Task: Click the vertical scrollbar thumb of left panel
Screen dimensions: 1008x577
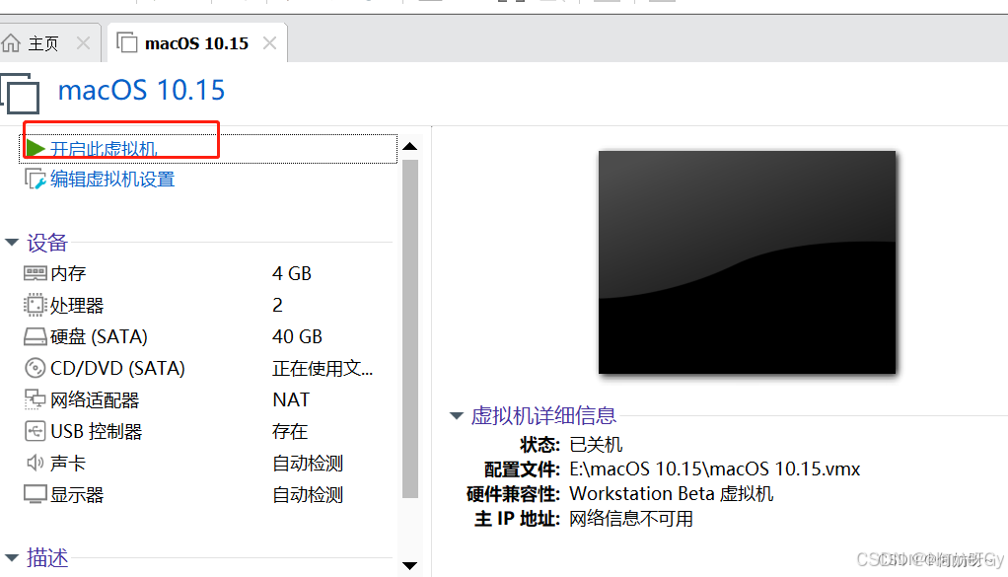Action: [x=410, y=328]
